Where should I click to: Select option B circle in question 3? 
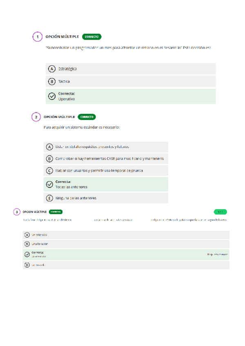pyautogui.click(x=27, y=244)
